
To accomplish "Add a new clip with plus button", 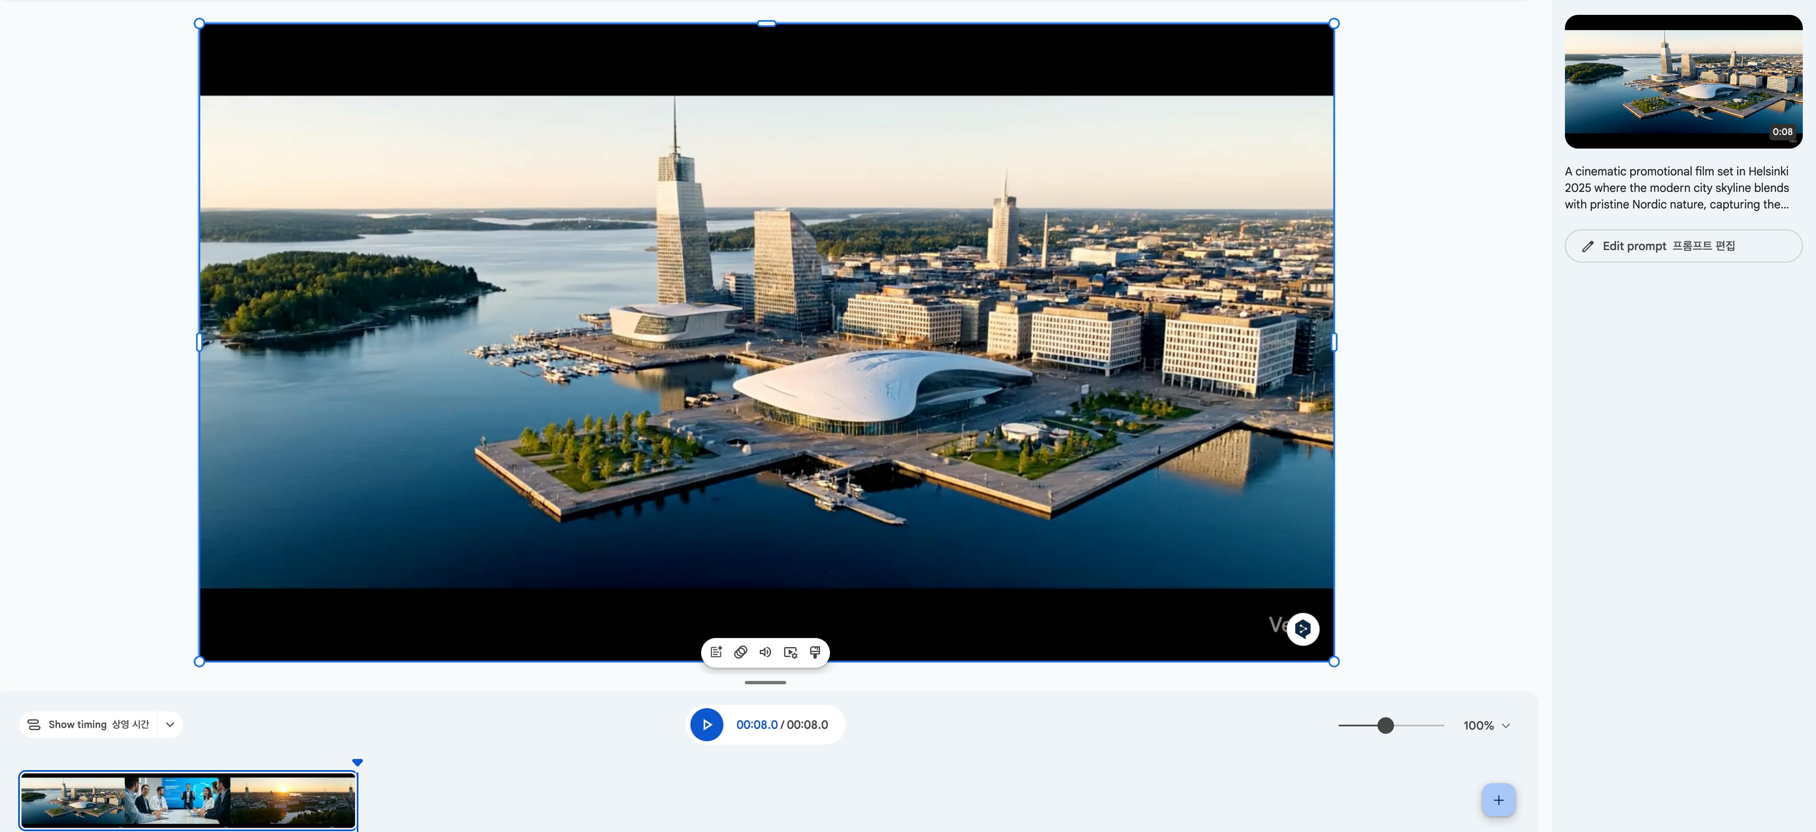I will tap(1498, 799).
